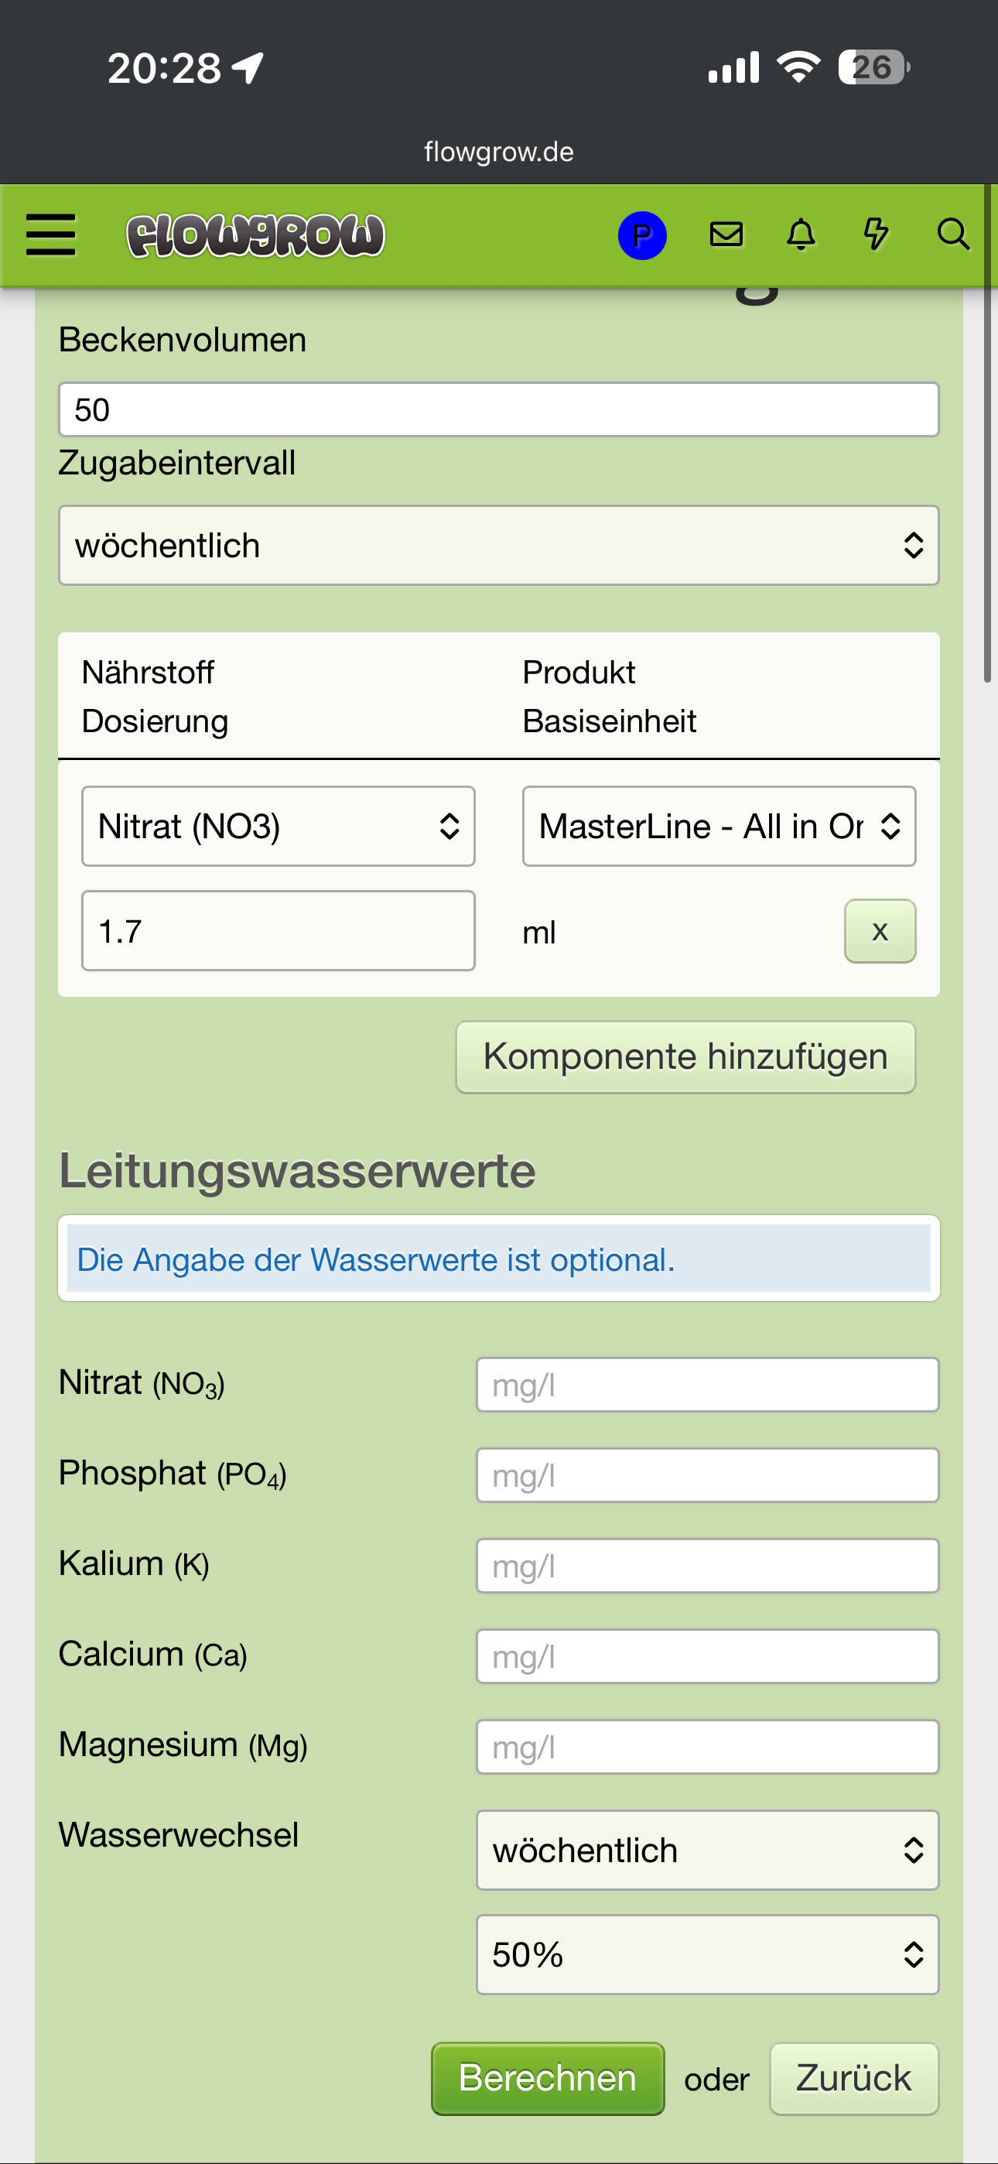Viewport: 998px width, 2164px height.
Task: Click the dosage field showing 1.7
Action: 278,931
